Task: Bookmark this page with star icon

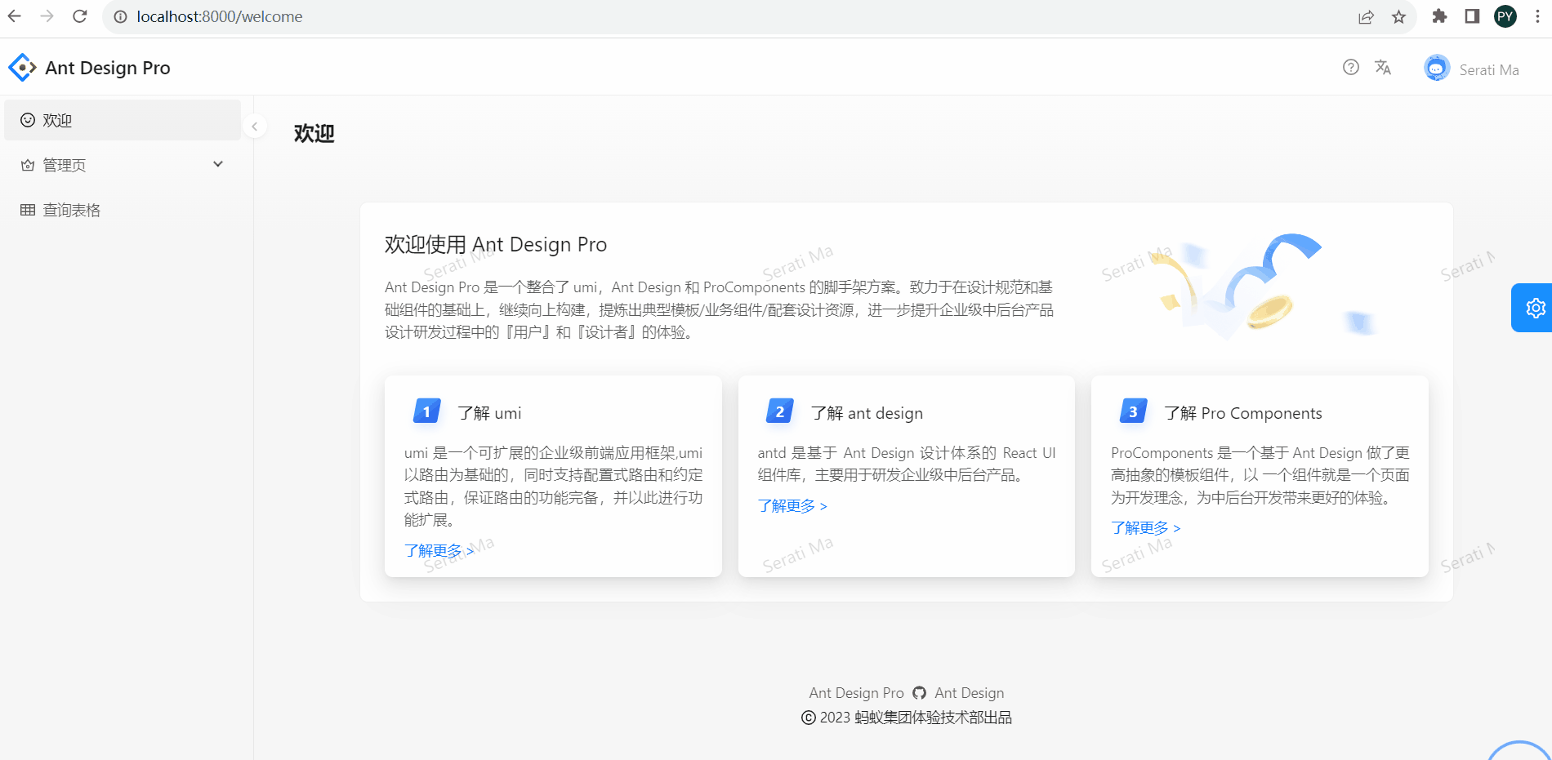Action: click(x=1399, y=16)
